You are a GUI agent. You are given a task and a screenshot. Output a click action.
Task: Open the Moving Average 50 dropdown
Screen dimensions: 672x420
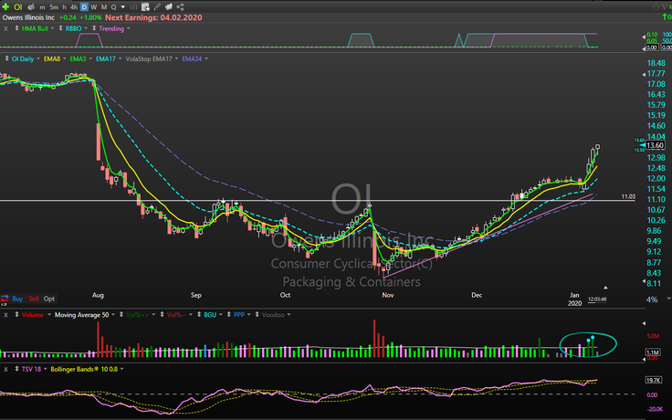click(x=113, y=315)
